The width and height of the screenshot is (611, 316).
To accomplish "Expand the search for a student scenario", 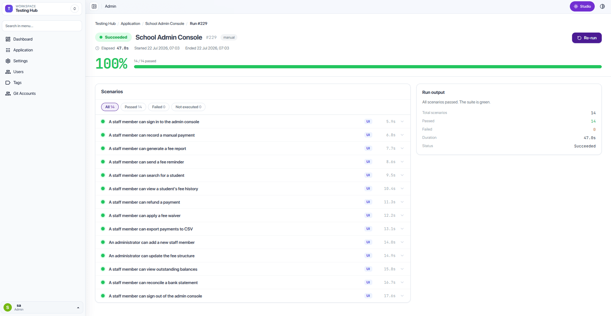I will [402, 175].
